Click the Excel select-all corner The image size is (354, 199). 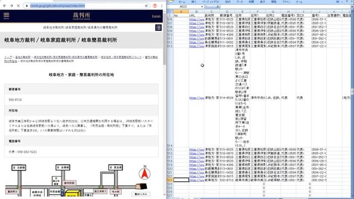pyautogui.click(x=170, y=12)
